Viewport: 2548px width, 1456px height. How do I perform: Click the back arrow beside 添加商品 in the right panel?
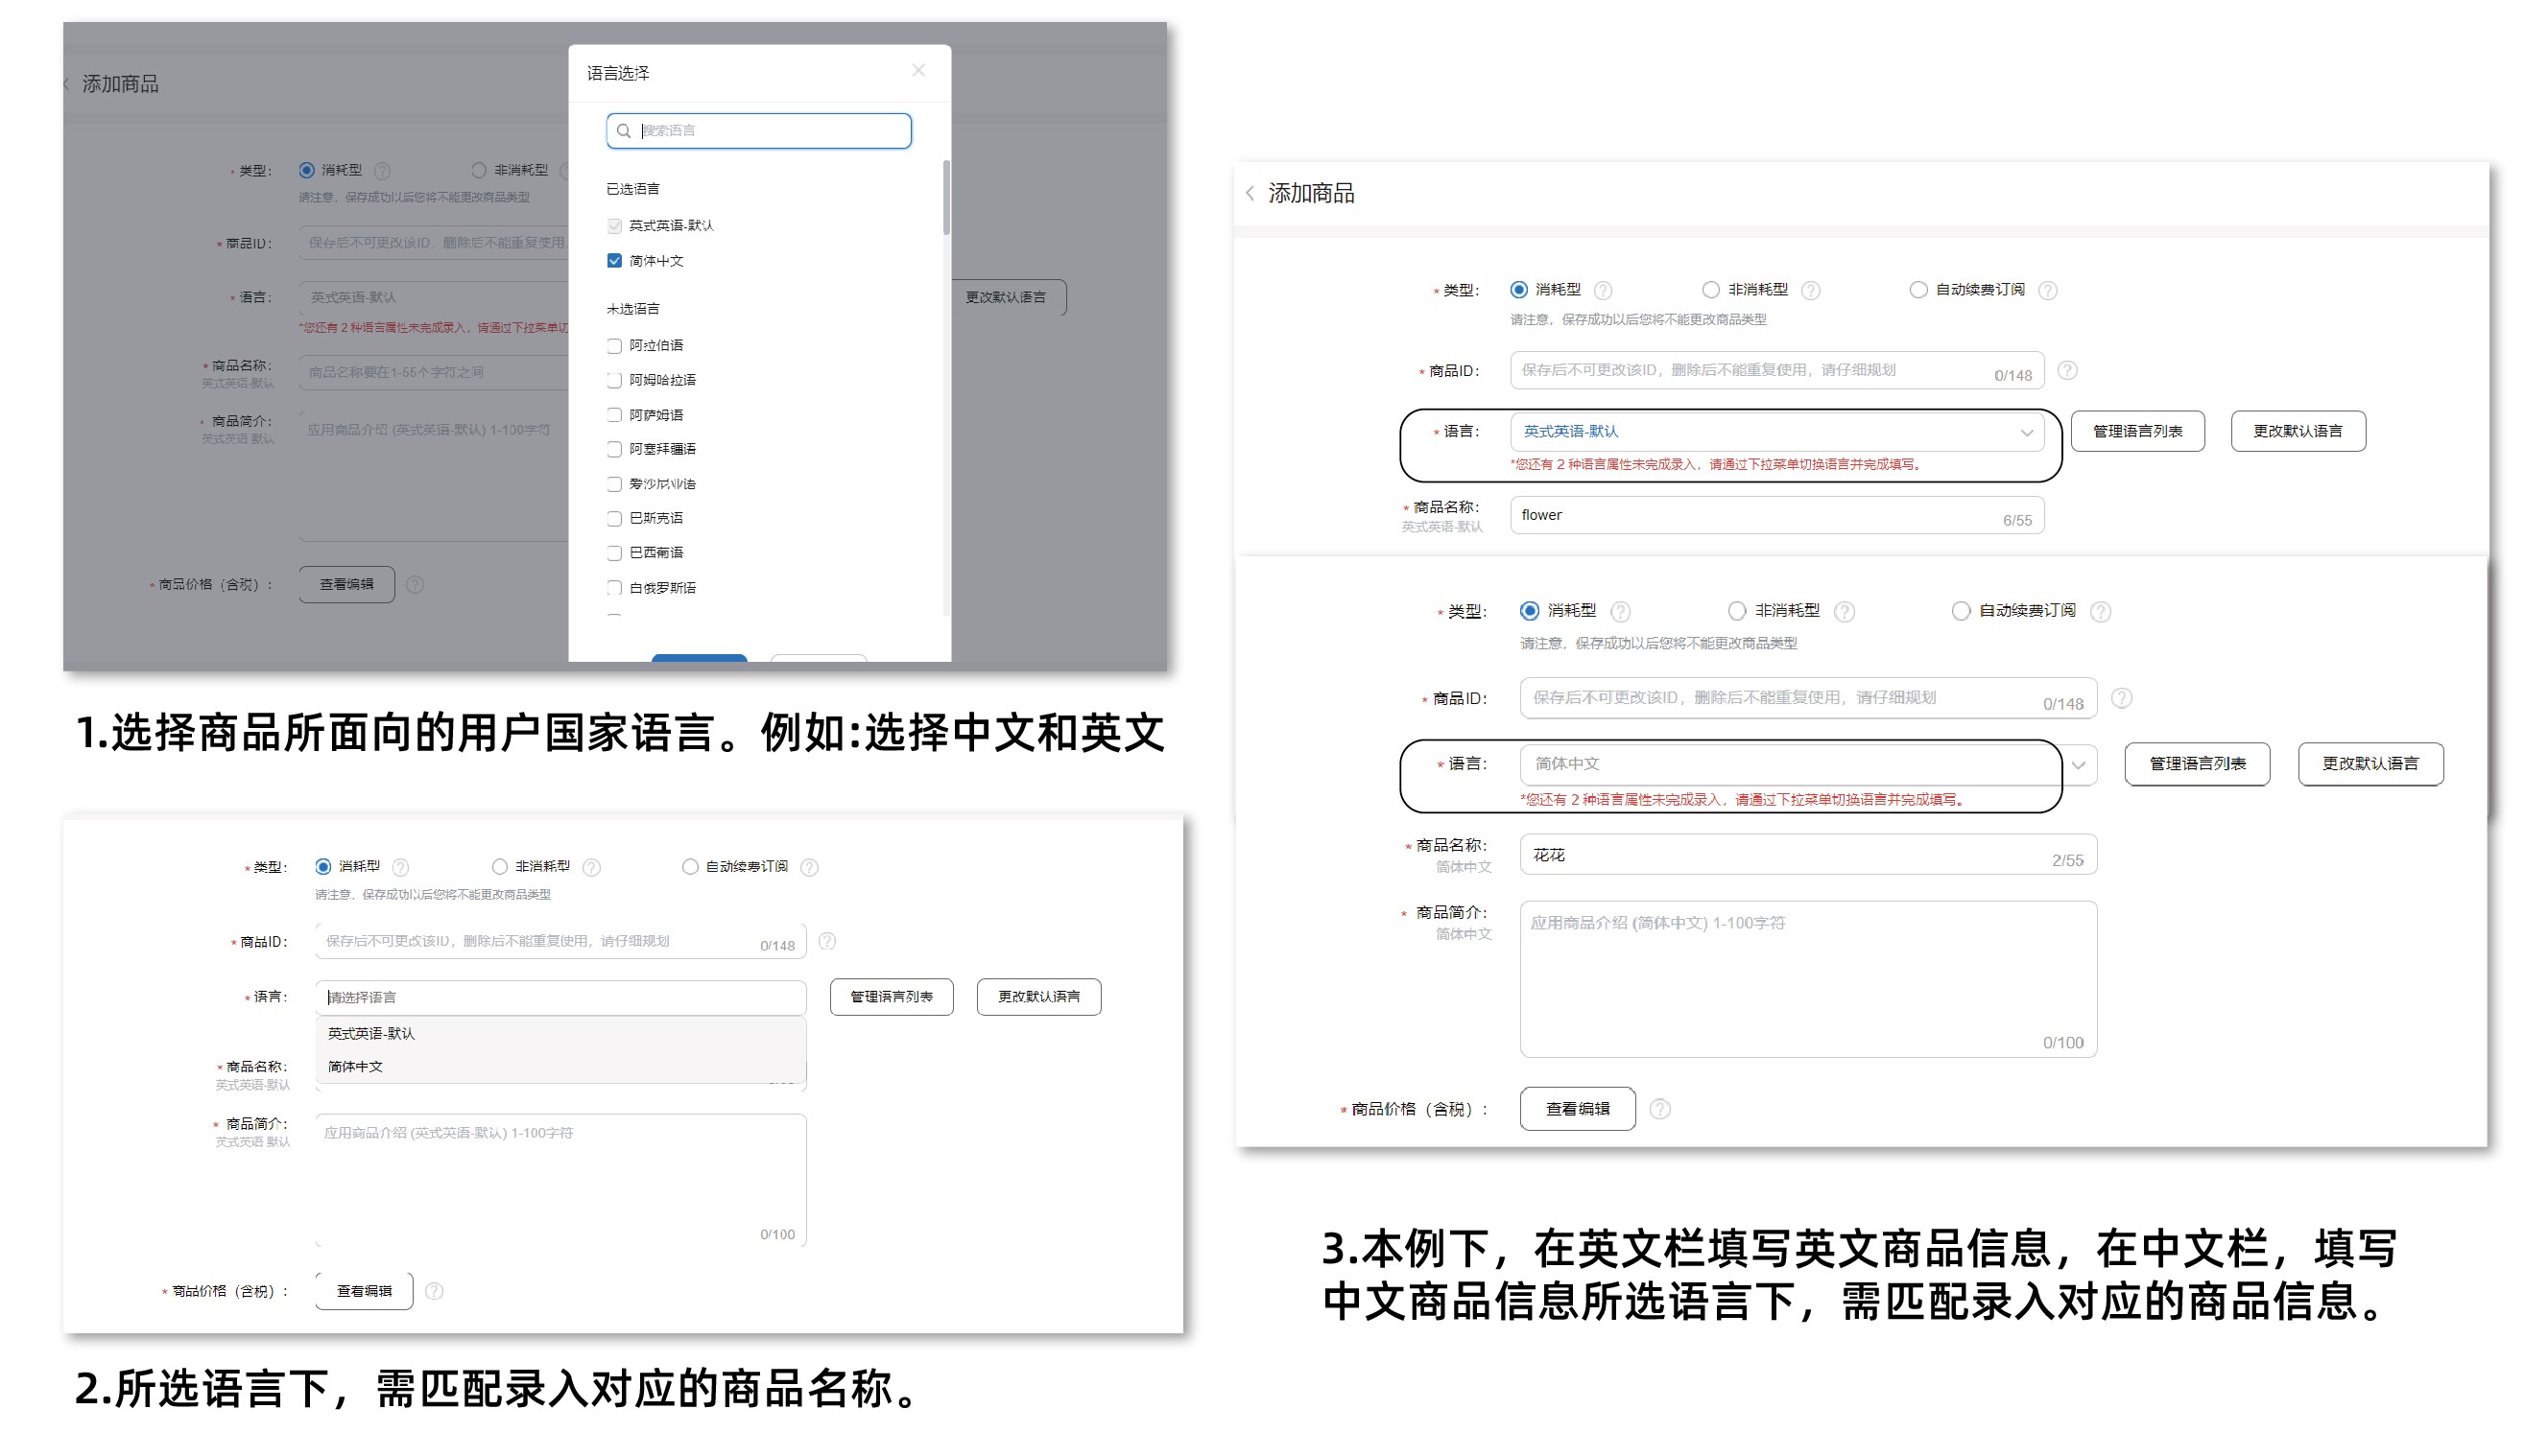(1250, 194)
